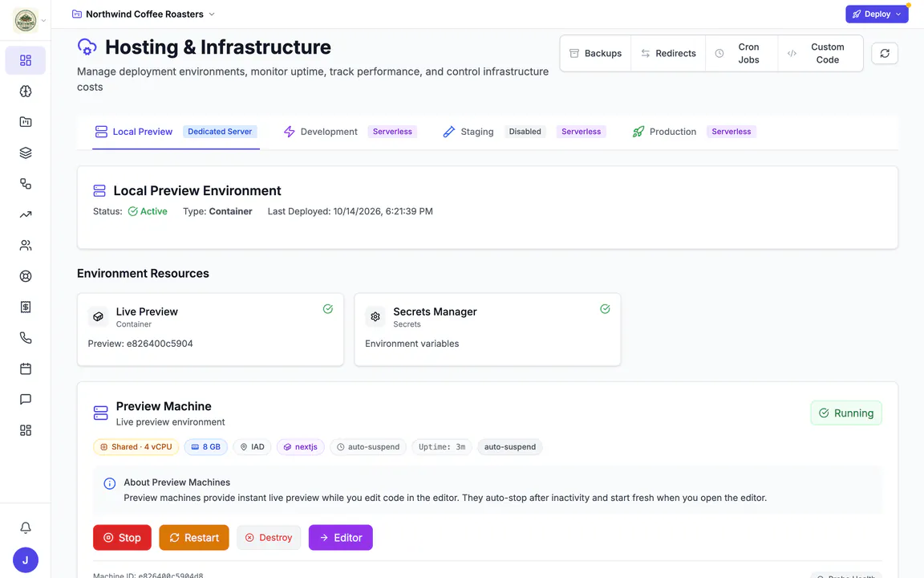The image size is (924, 578).
Task: Click the Uptime 3m chip
Action: (x=442, y=447)
